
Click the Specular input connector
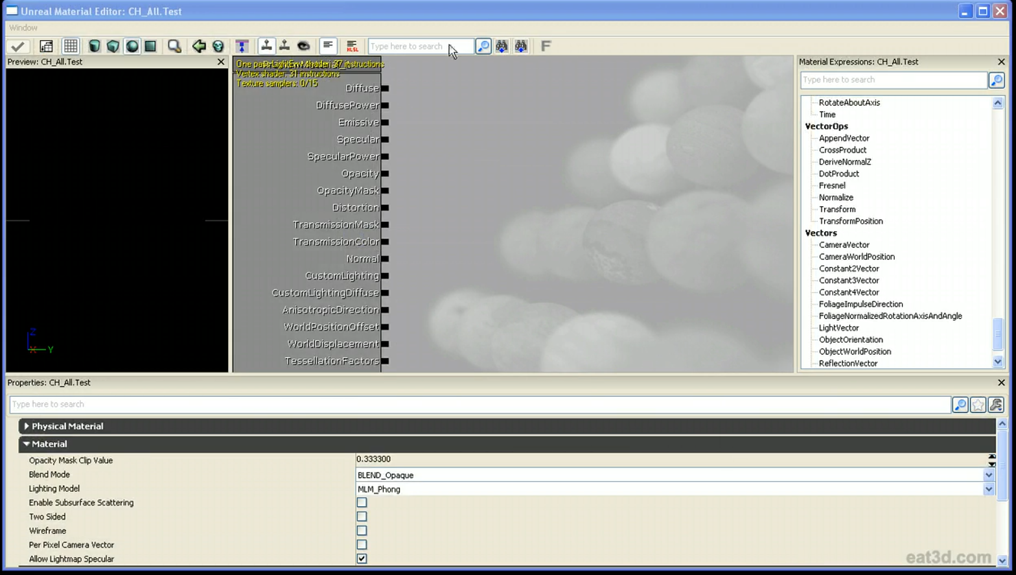tap(385, 139)
